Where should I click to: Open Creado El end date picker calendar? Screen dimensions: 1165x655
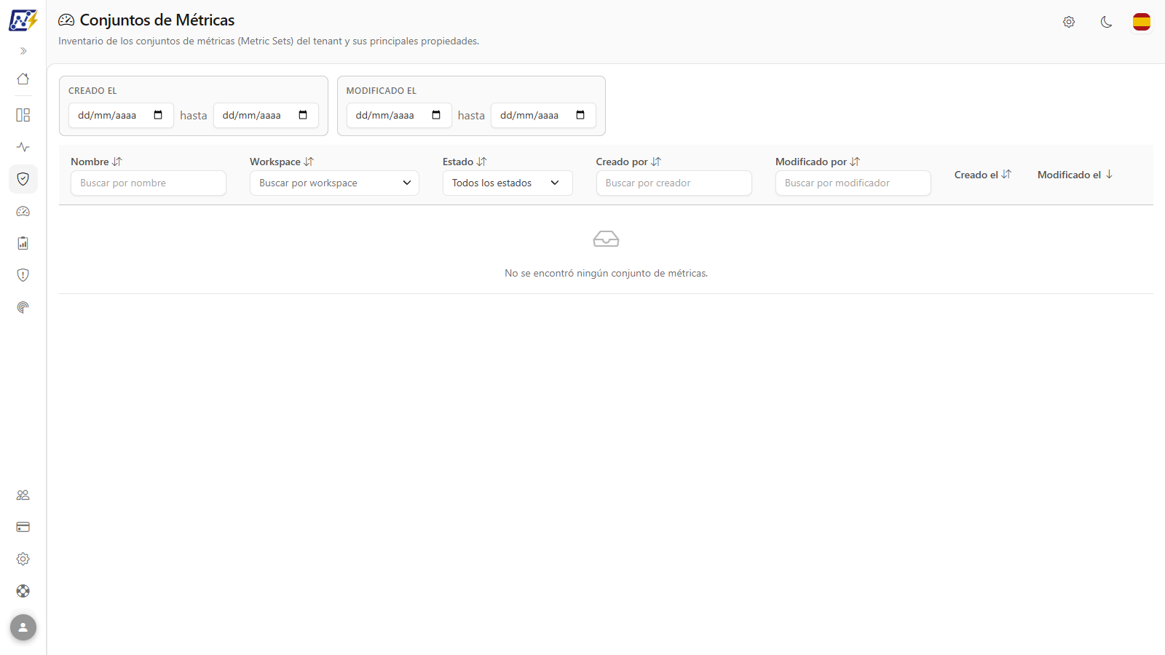click(x=303, y=115)
